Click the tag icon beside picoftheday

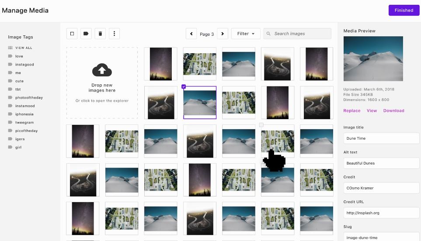10,131
